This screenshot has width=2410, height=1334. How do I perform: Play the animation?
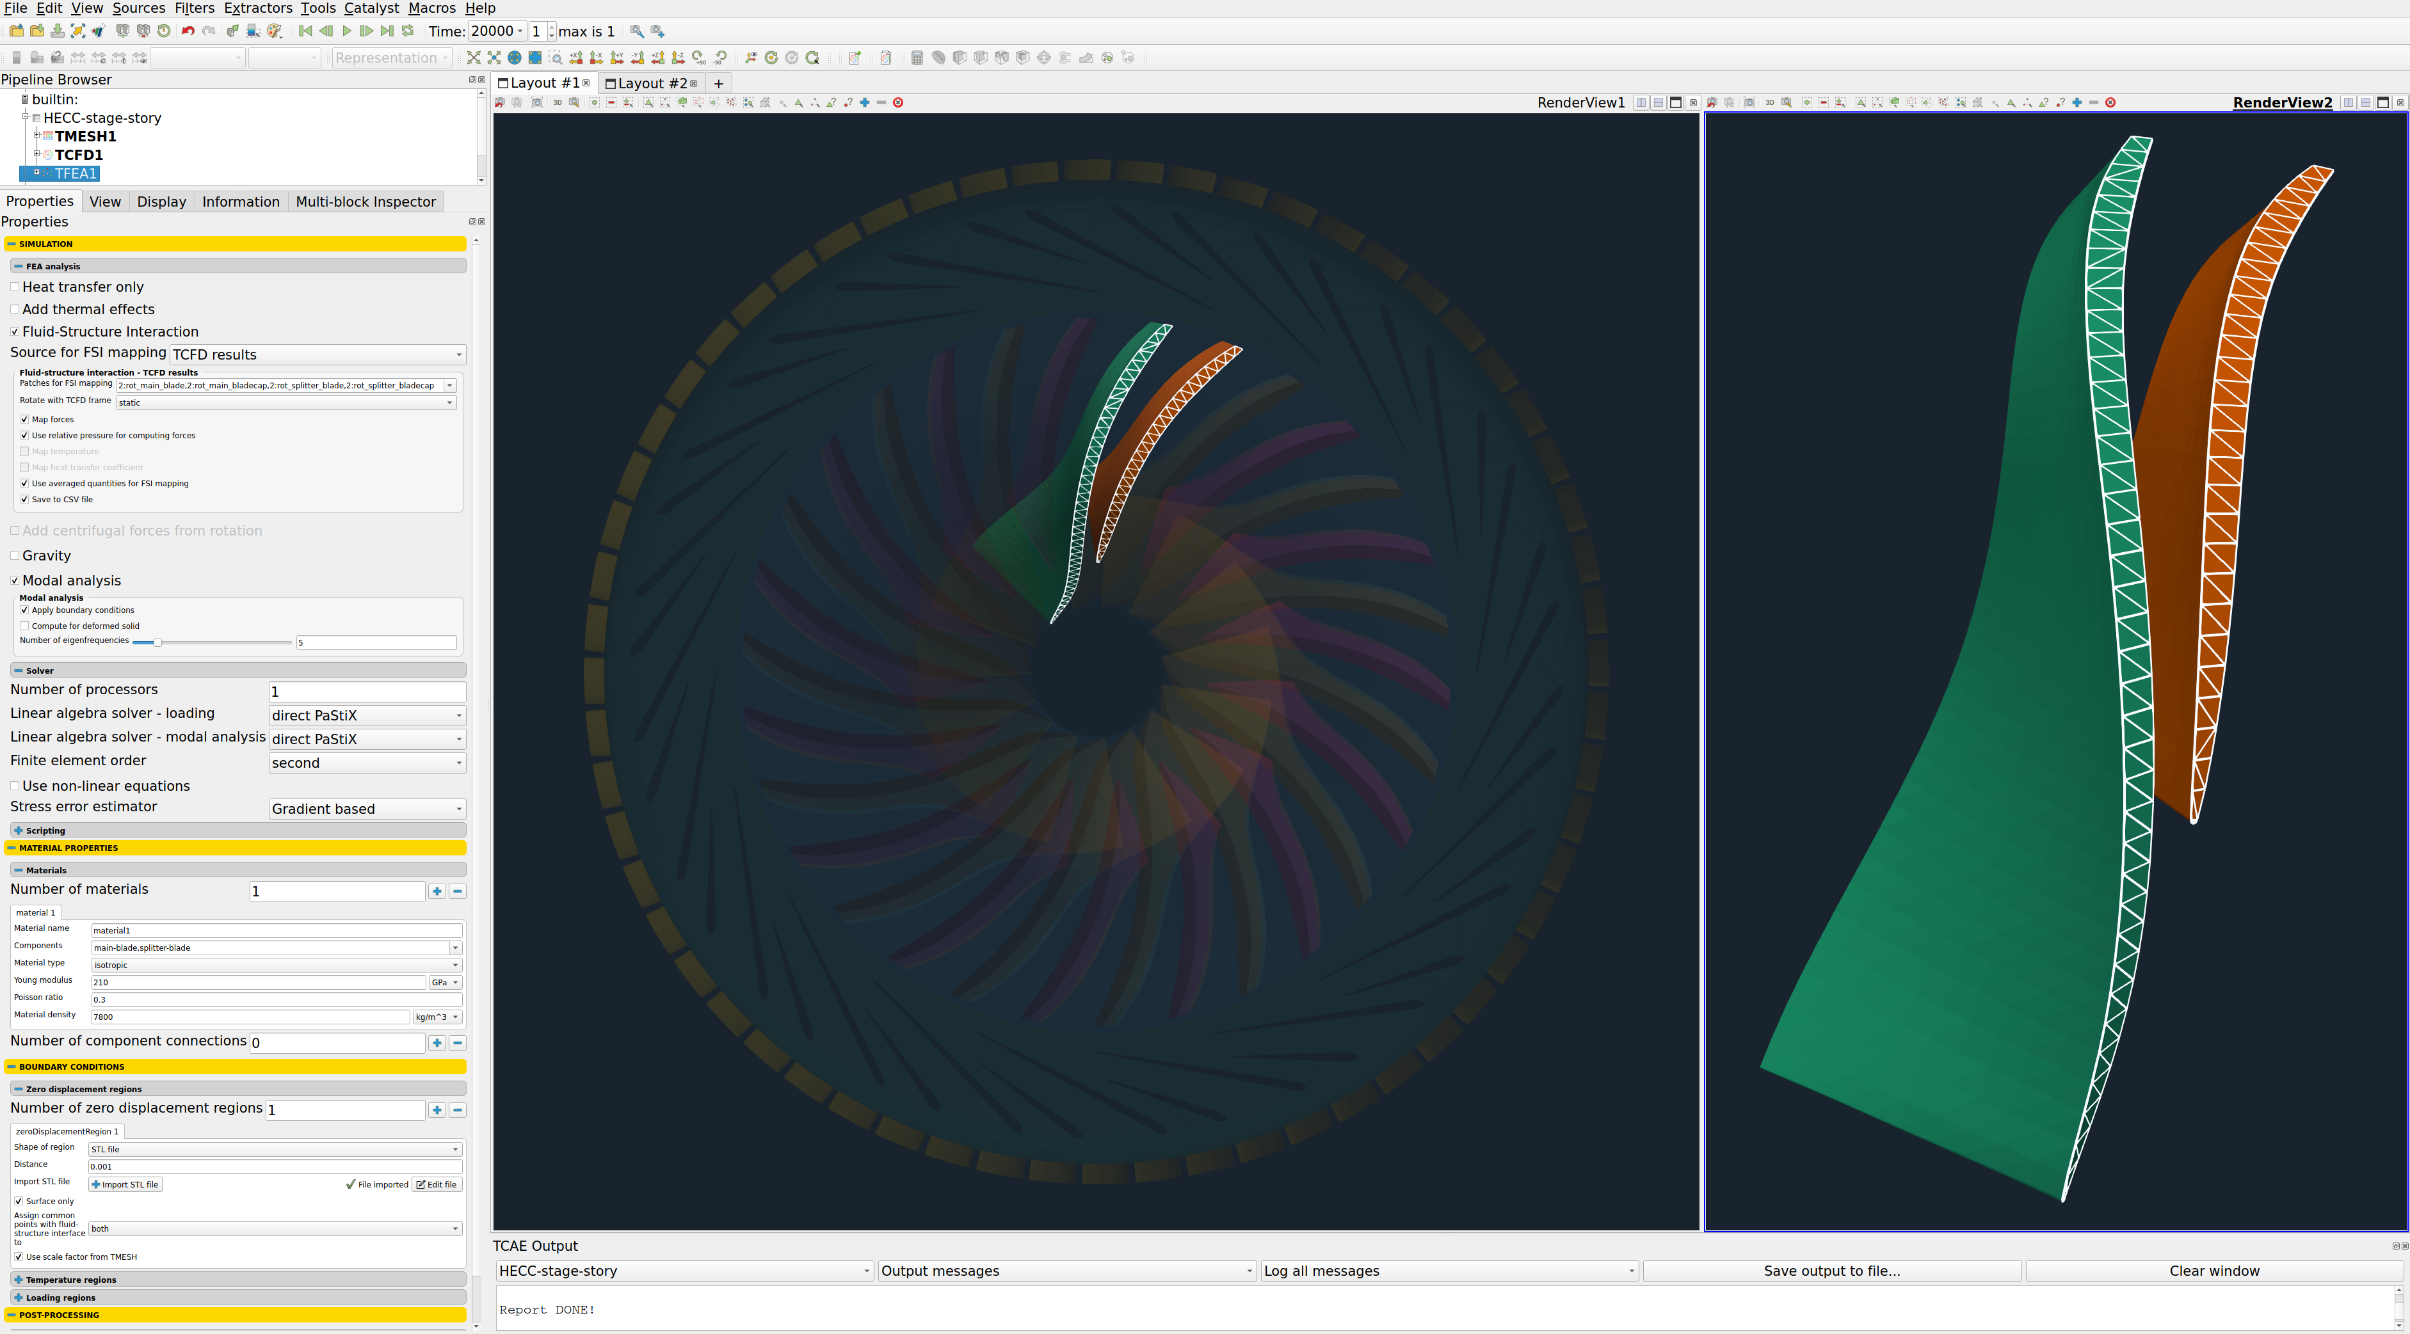click(346, 31)
